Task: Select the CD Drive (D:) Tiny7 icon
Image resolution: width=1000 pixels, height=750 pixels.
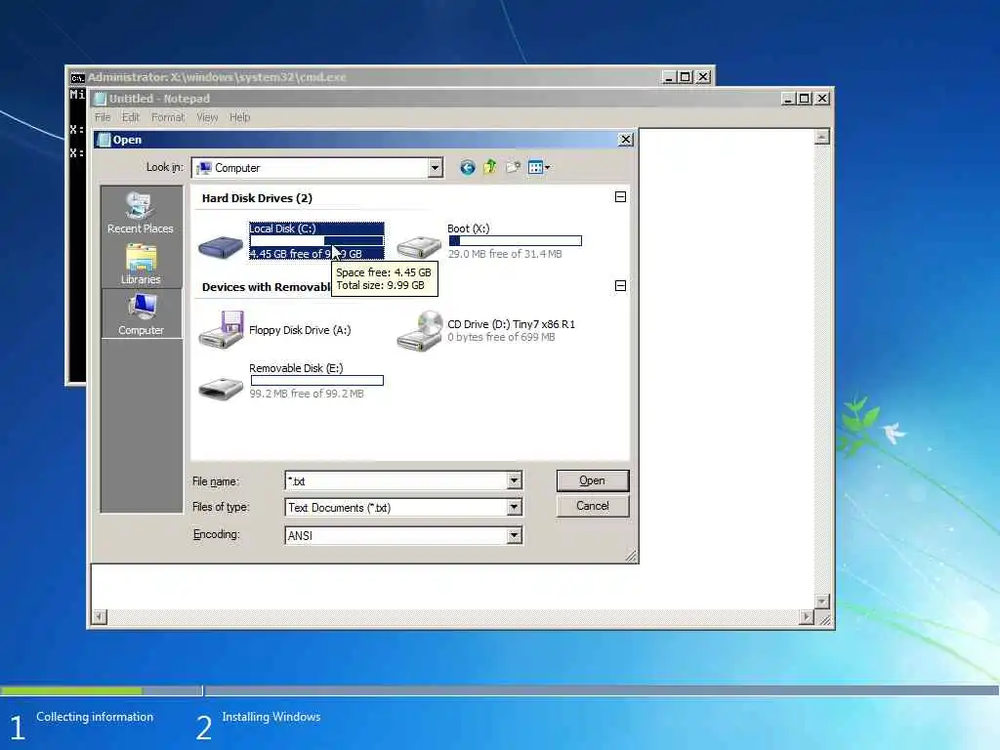Action: click(419, 330)
